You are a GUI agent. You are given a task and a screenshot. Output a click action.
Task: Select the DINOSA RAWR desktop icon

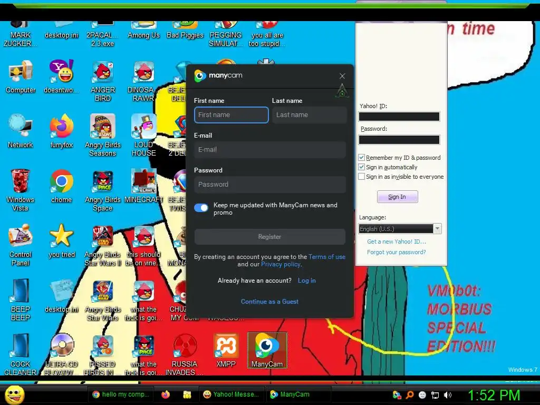pos(143,81)
